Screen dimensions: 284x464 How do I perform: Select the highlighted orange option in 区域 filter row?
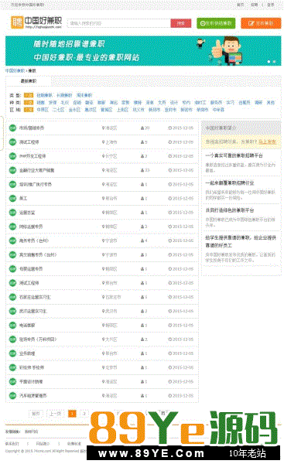pyautogui.click(x=29, y=110)
